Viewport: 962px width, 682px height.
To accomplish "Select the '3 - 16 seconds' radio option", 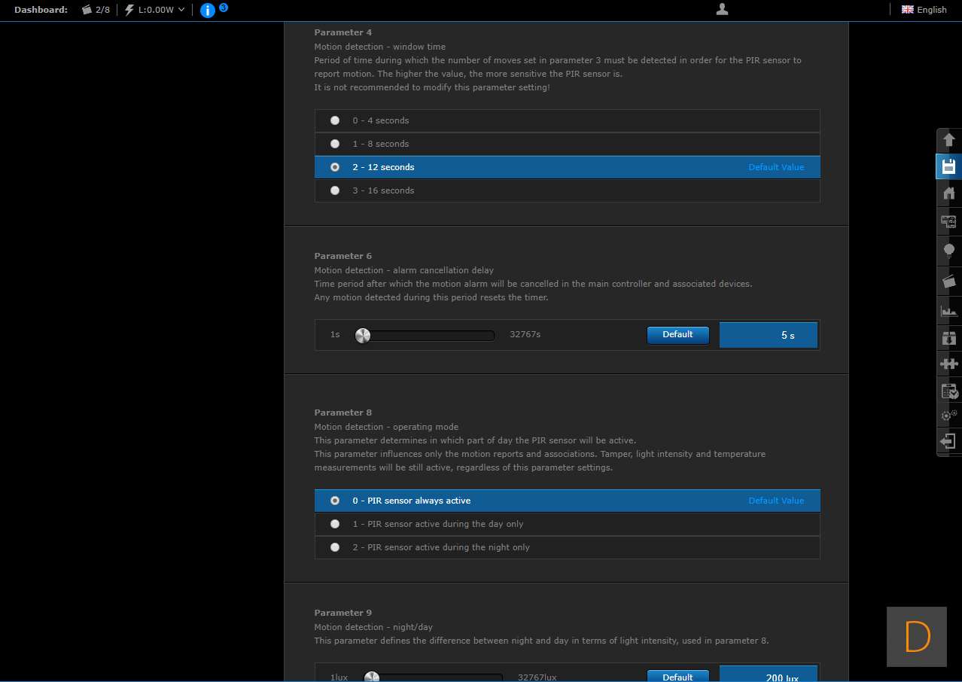I will [x=335, y=190].
